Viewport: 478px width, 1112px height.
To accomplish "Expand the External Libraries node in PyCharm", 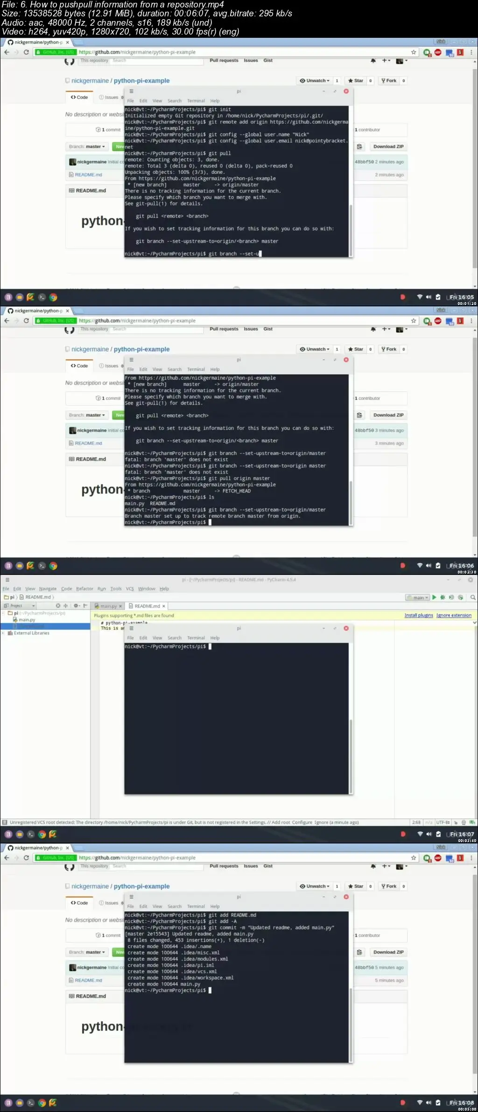I will click(x=3, y=633).
